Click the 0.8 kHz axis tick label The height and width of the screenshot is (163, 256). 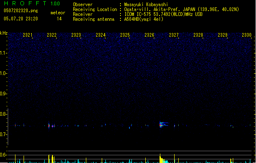coord(3,114)
